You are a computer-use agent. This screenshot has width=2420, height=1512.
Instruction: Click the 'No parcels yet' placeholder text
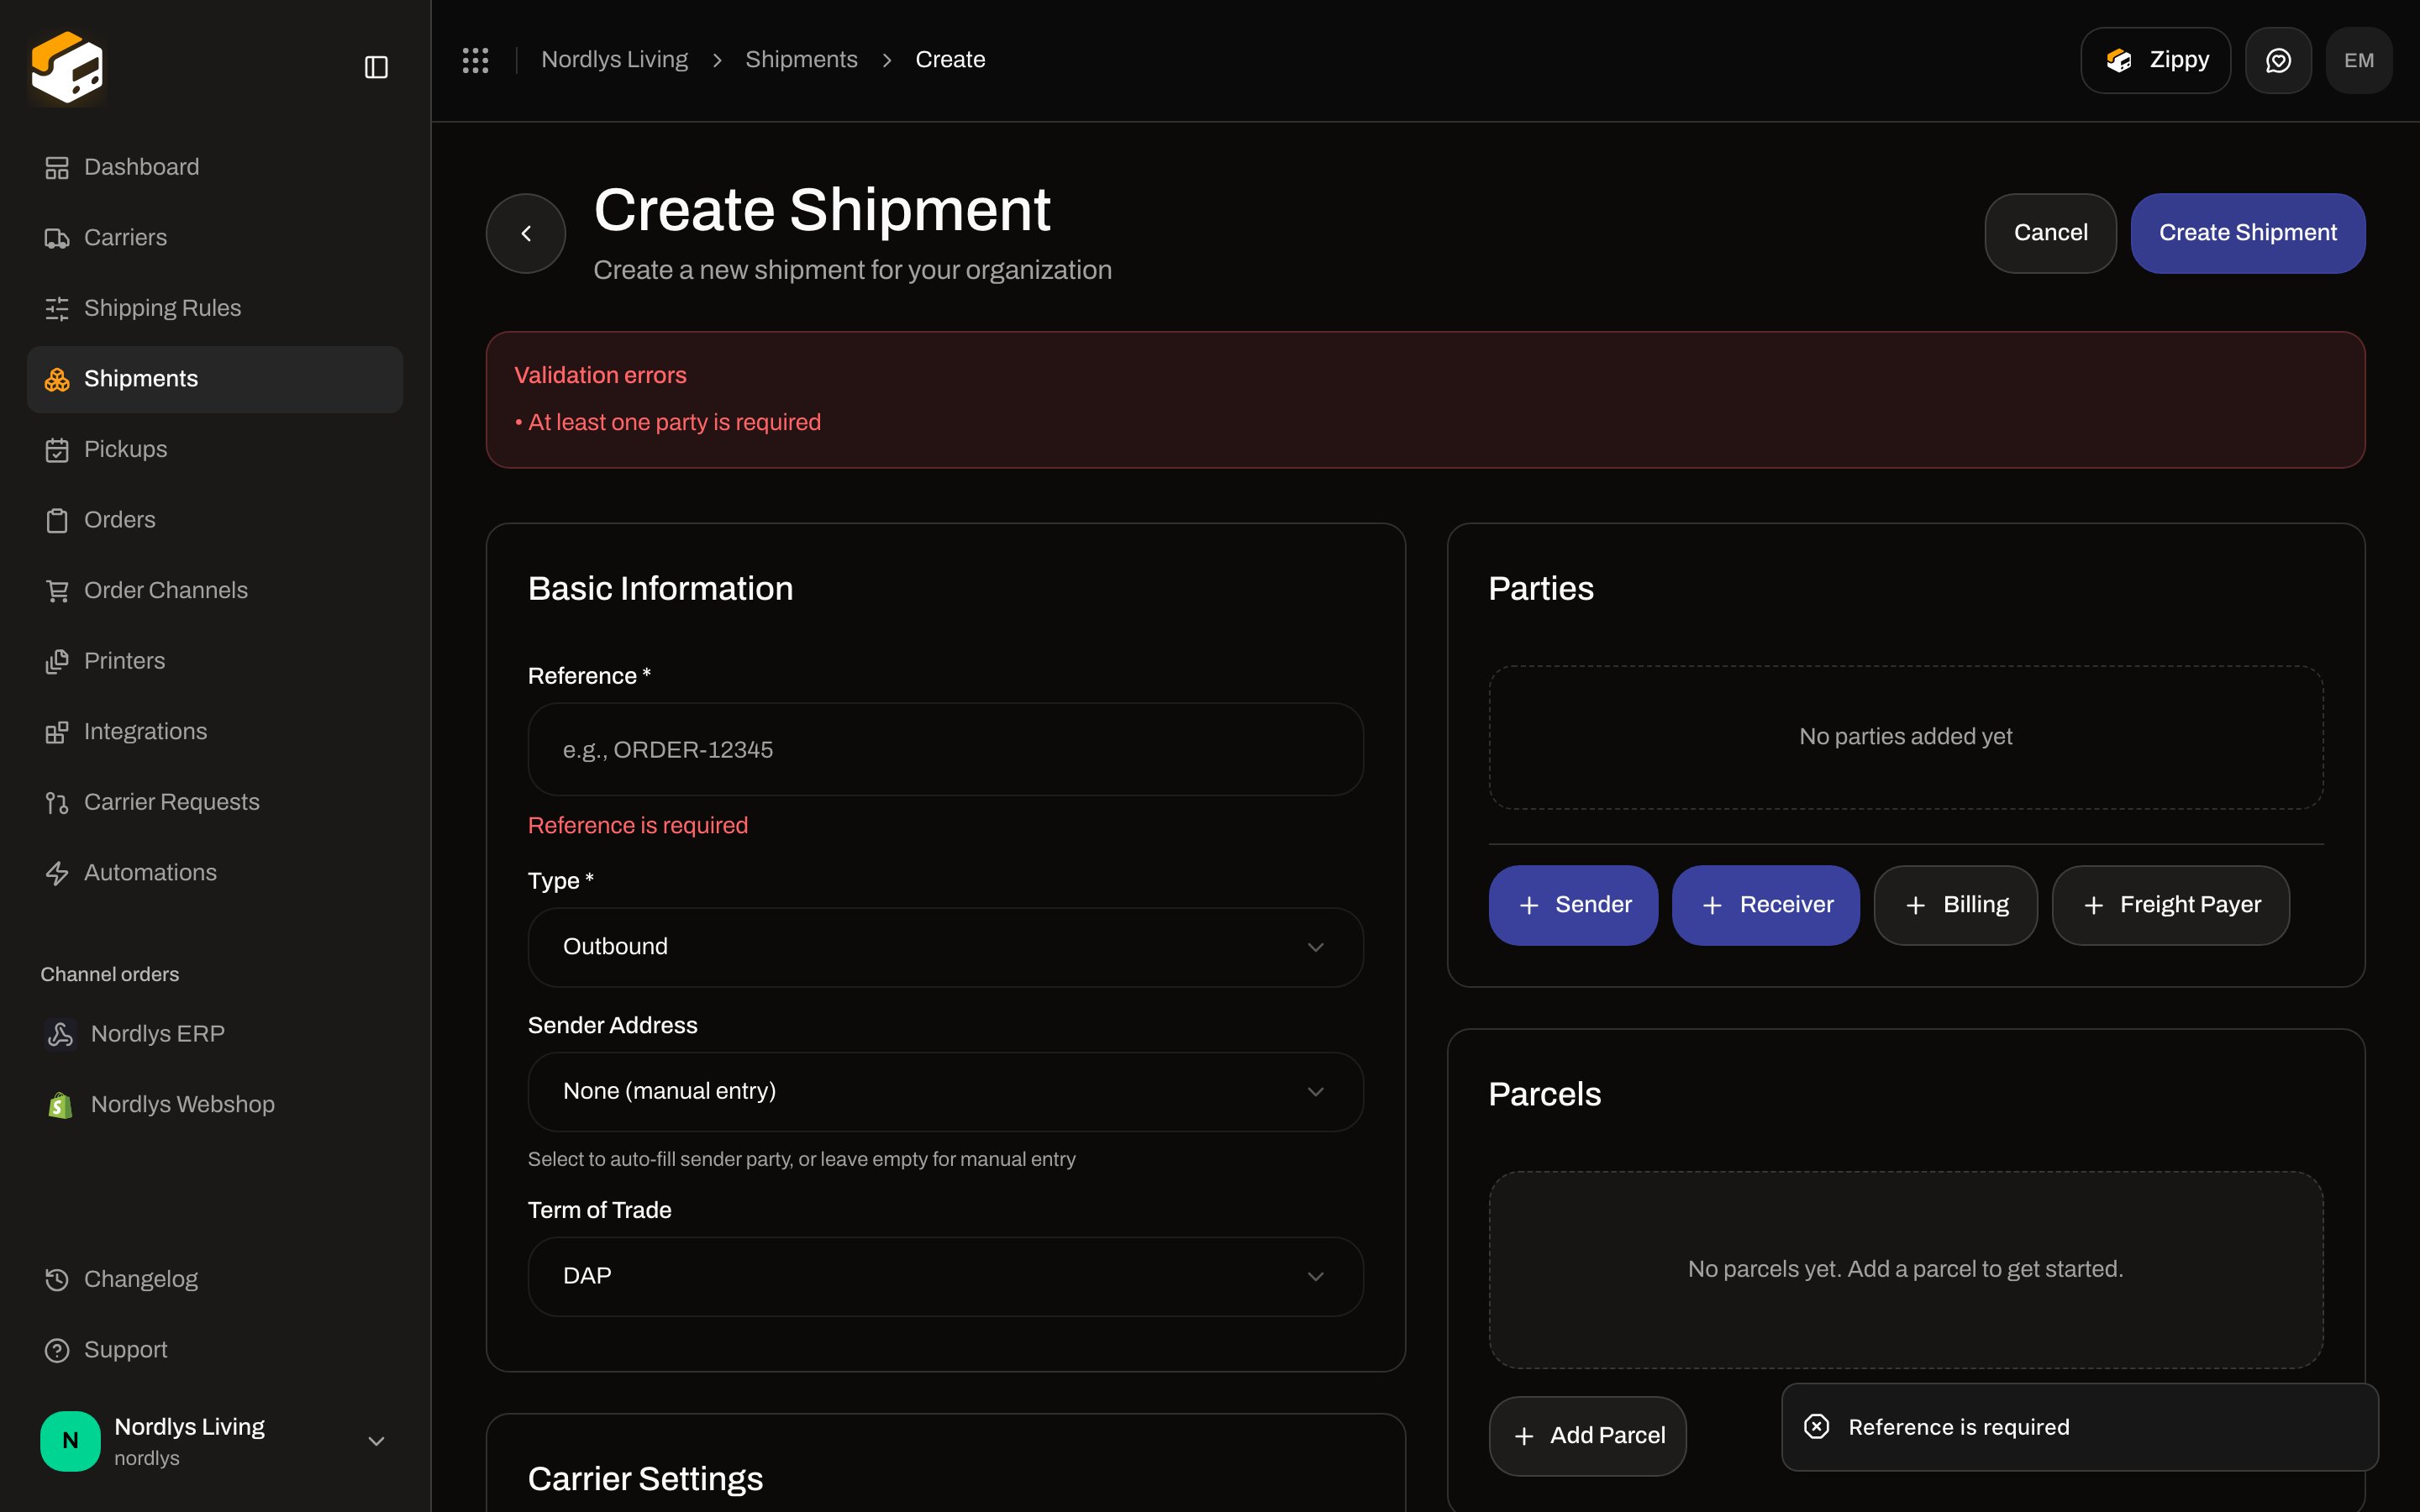click(1905, 1269)
